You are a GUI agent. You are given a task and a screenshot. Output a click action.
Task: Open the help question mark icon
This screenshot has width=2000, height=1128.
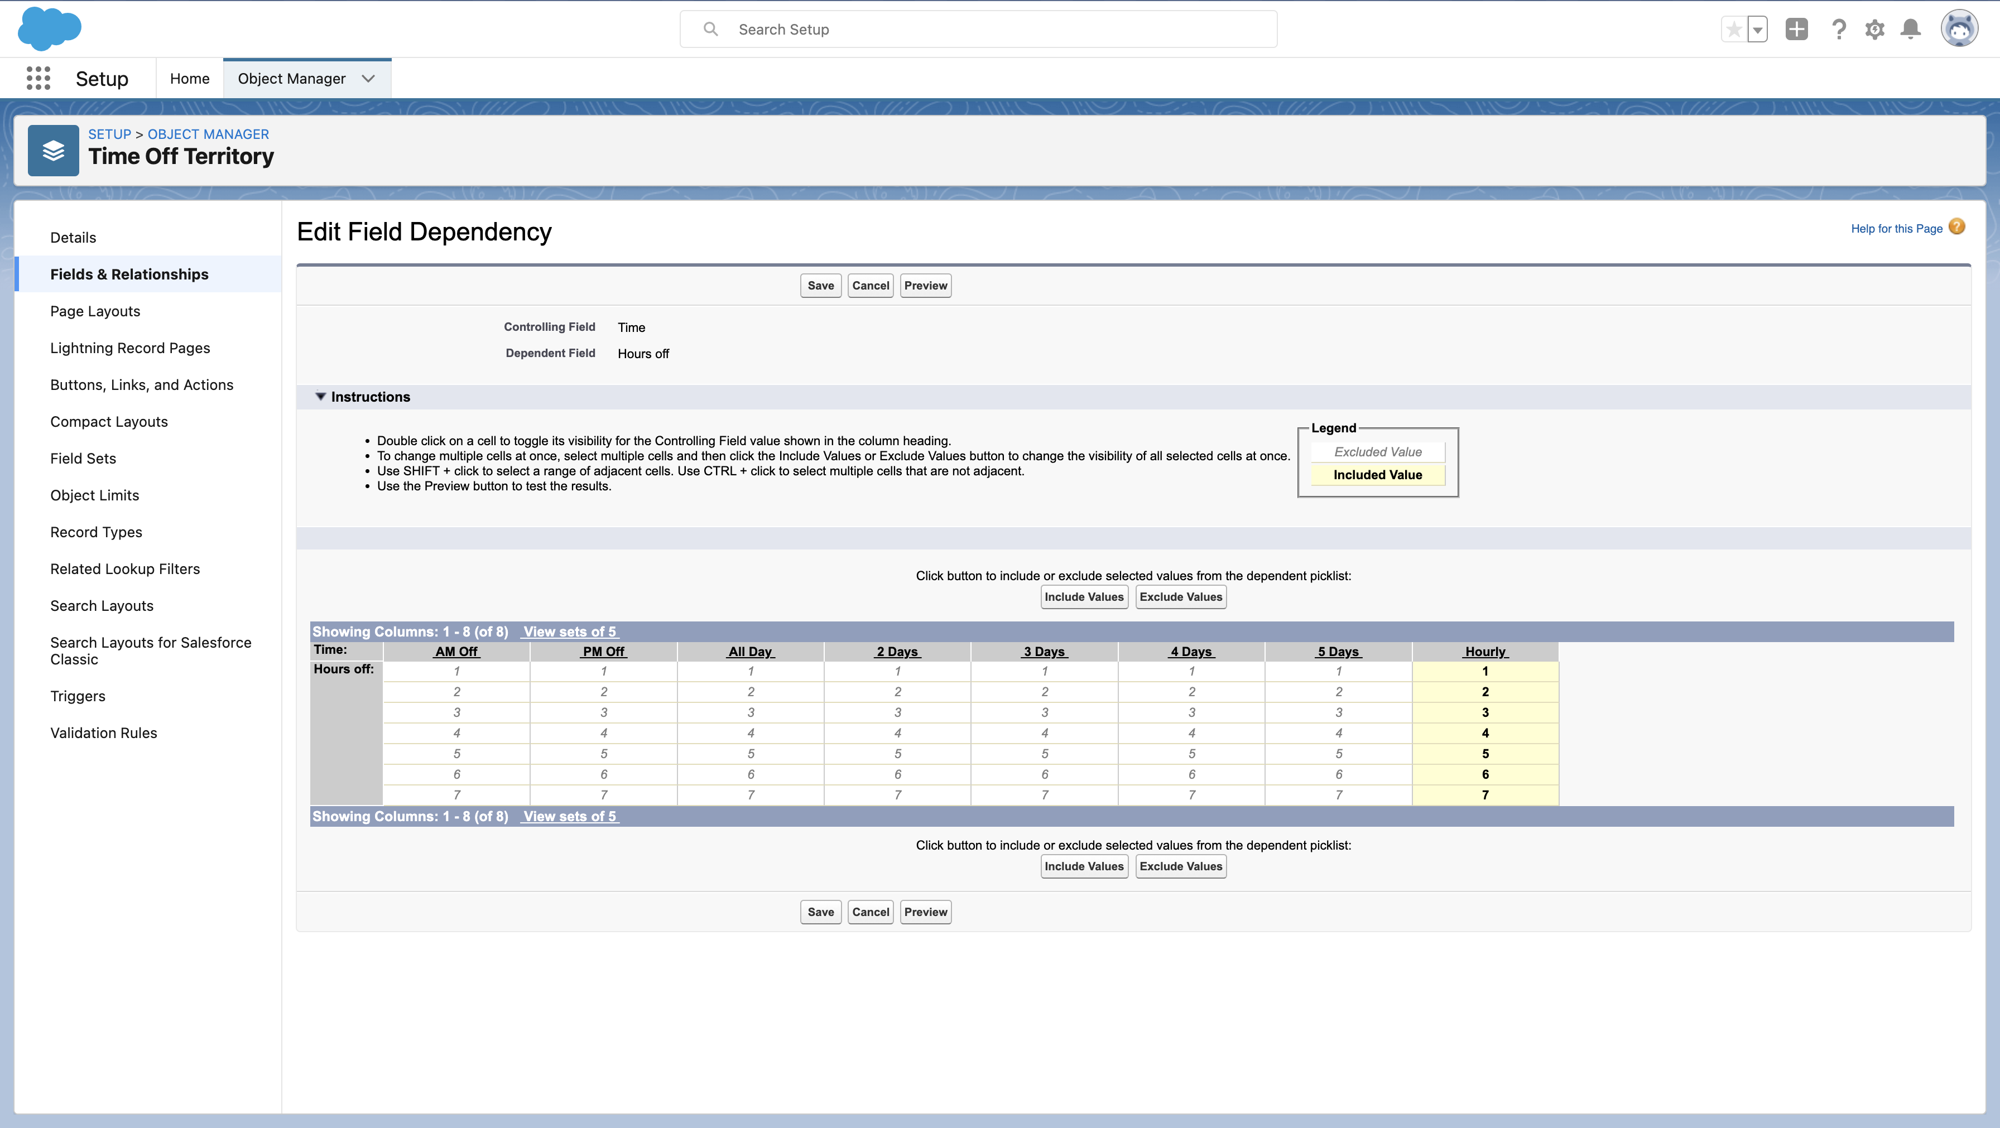coord(1839,30)
